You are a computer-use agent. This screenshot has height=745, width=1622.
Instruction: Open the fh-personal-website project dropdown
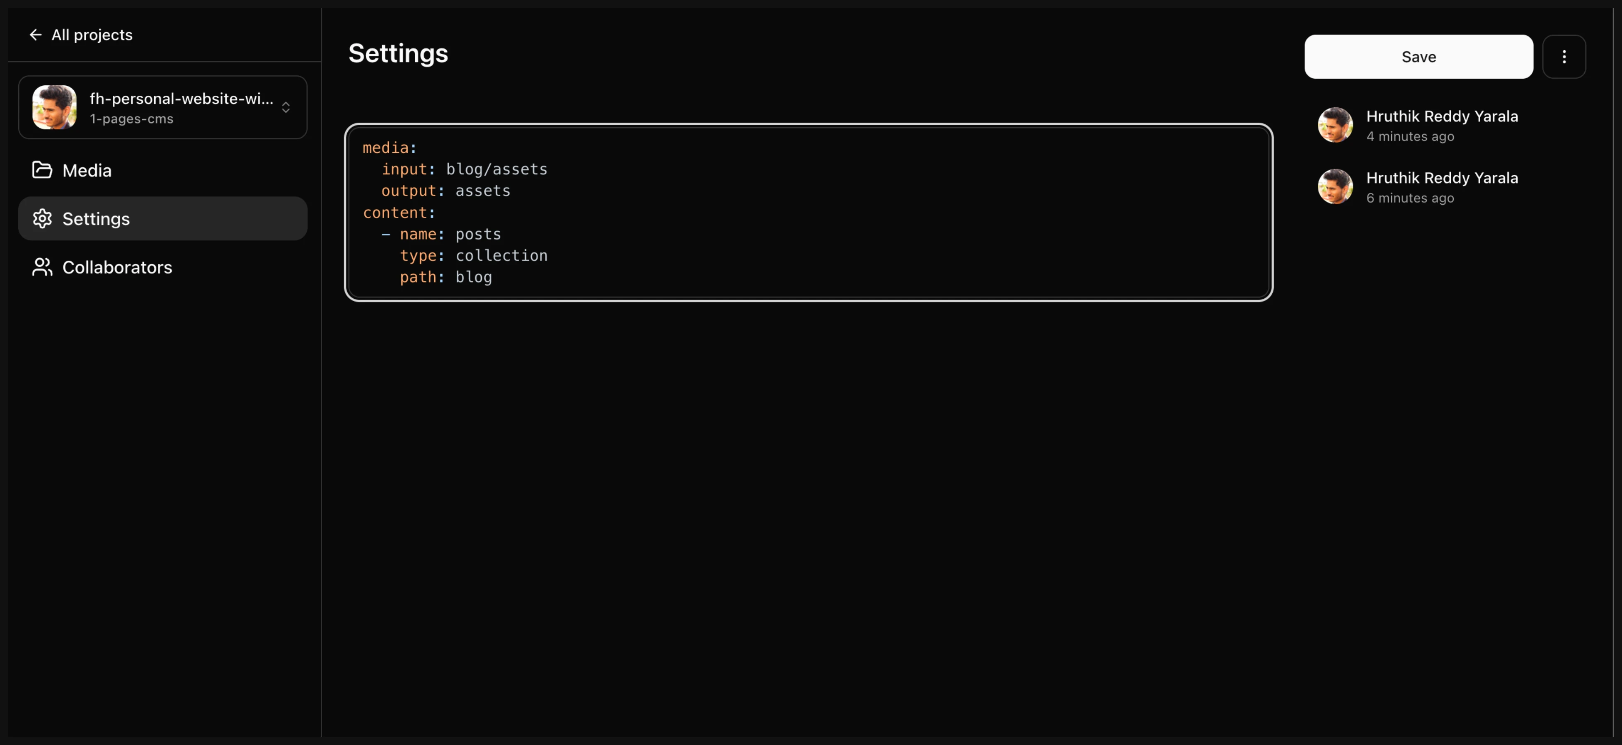(182, 107)
